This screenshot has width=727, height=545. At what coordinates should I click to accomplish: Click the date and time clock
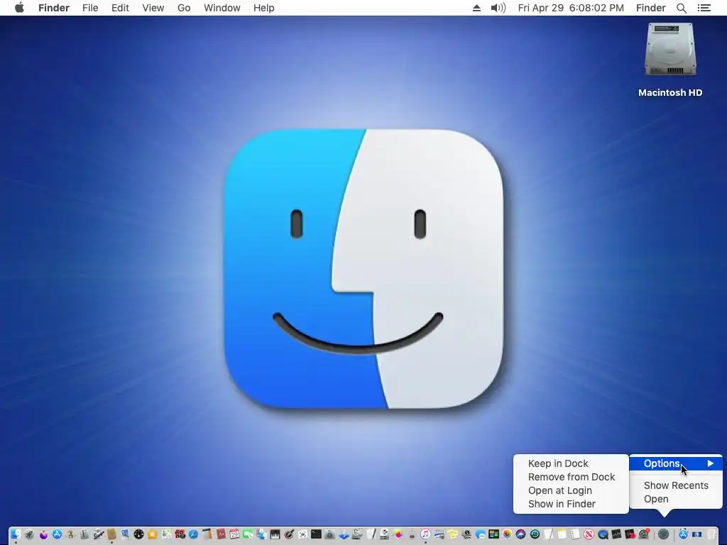[x=571, y=8]
